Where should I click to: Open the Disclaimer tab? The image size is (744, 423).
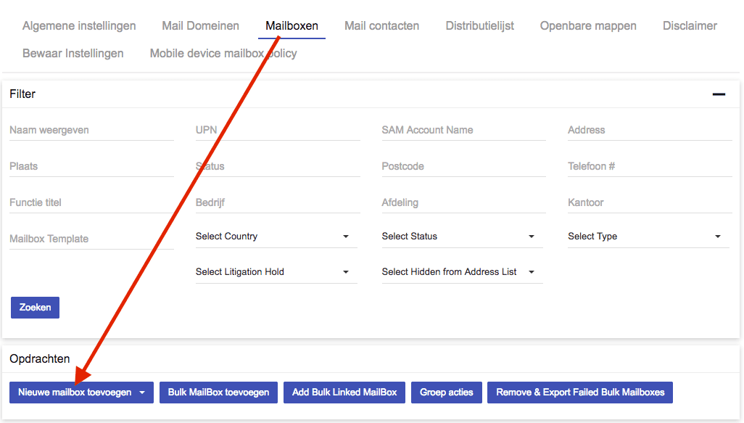click(689, 25)
